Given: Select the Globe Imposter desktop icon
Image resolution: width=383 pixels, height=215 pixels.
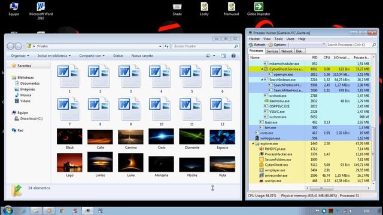Looking at the screenshot, I should point(259,10).
